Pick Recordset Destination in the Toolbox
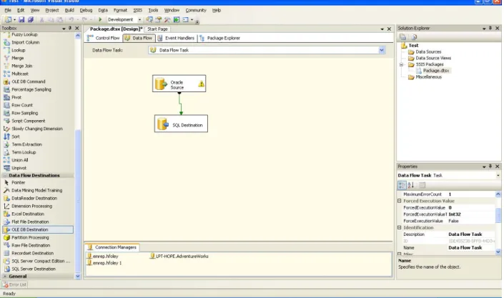The height and width of the screenshot is (298, 504). [x=32, y=253]
